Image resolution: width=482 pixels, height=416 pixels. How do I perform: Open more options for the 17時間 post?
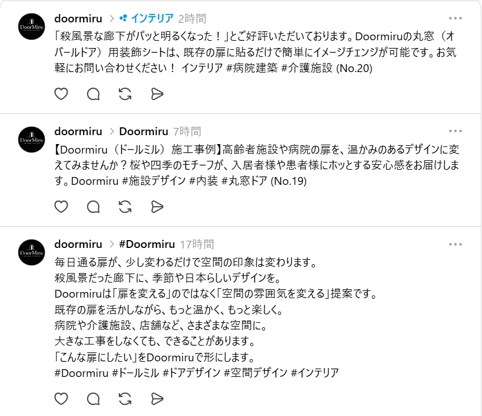(455, 245)
